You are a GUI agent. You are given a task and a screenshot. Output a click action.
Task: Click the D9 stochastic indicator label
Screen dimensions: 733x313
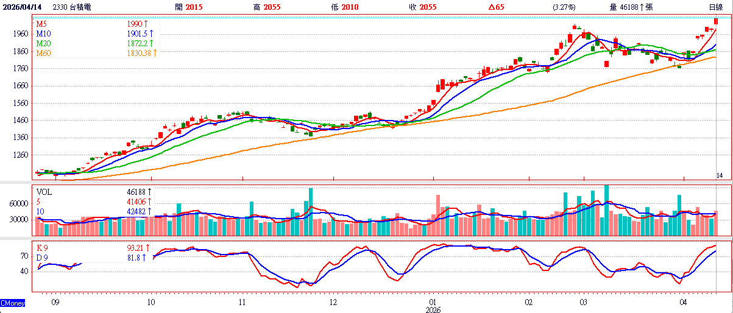tap(42, 258)
